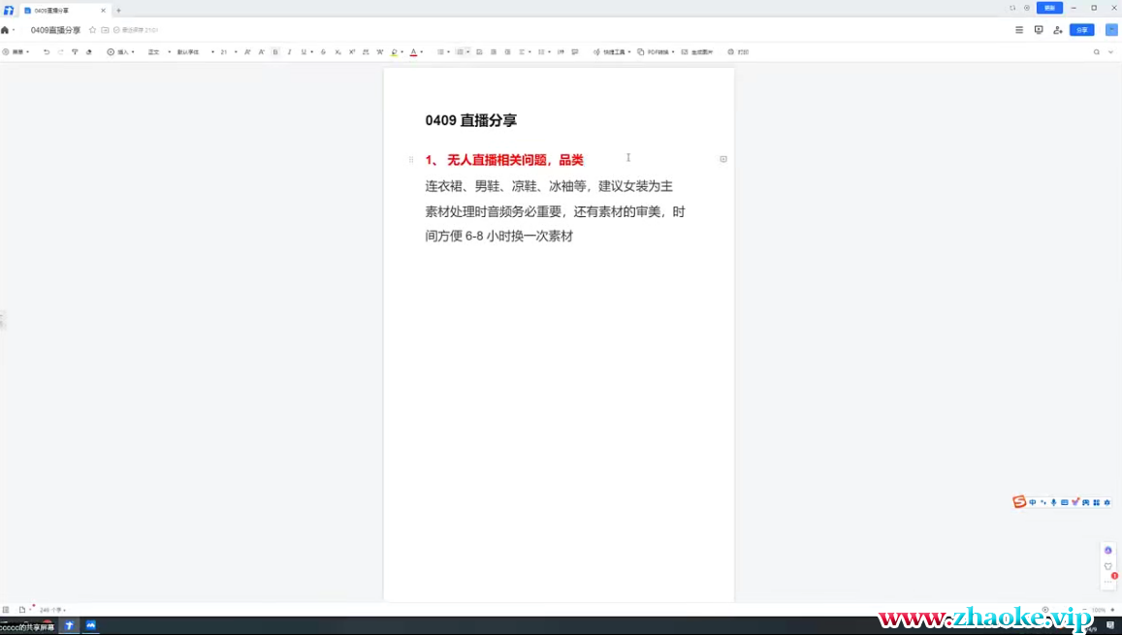Expand the 插入 insert dropdown

pos(121,52)
